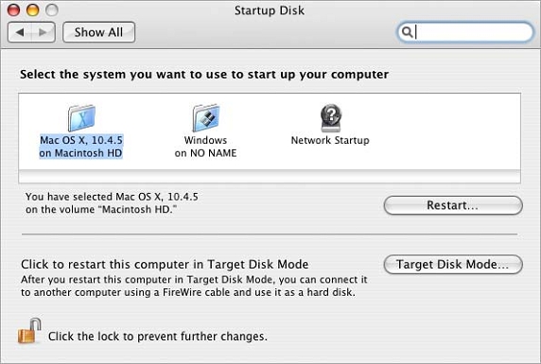Focus the search text field
Screen dimensions: 541x364
coord(465,32)
